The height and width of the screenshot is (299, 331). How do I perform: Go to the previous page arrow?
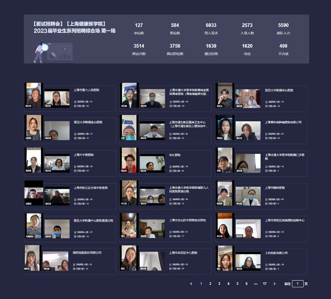pyautogui.click(x=191, y=284)
